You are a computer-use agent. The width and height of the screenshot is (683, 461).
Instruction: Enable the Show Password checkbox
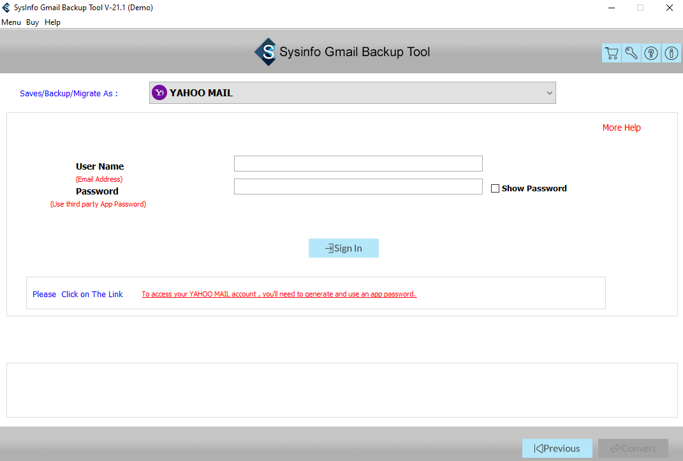(495, 189)
